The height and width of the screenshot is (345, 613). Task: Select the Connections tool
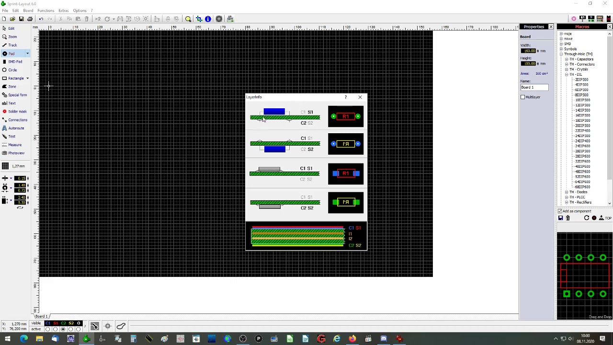tap(14, 120)
